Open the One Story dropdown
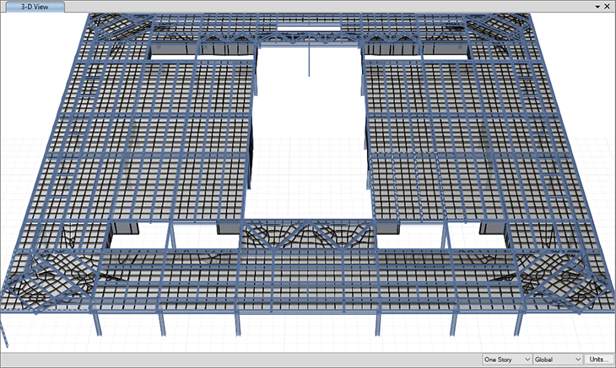Screen dimensions: 616x368 tap(506, 360)
